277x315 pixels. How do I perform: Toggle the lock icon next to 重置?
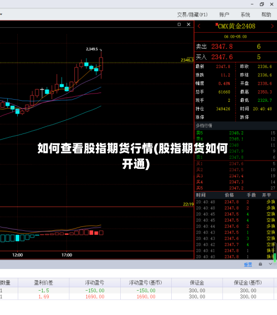260,264
